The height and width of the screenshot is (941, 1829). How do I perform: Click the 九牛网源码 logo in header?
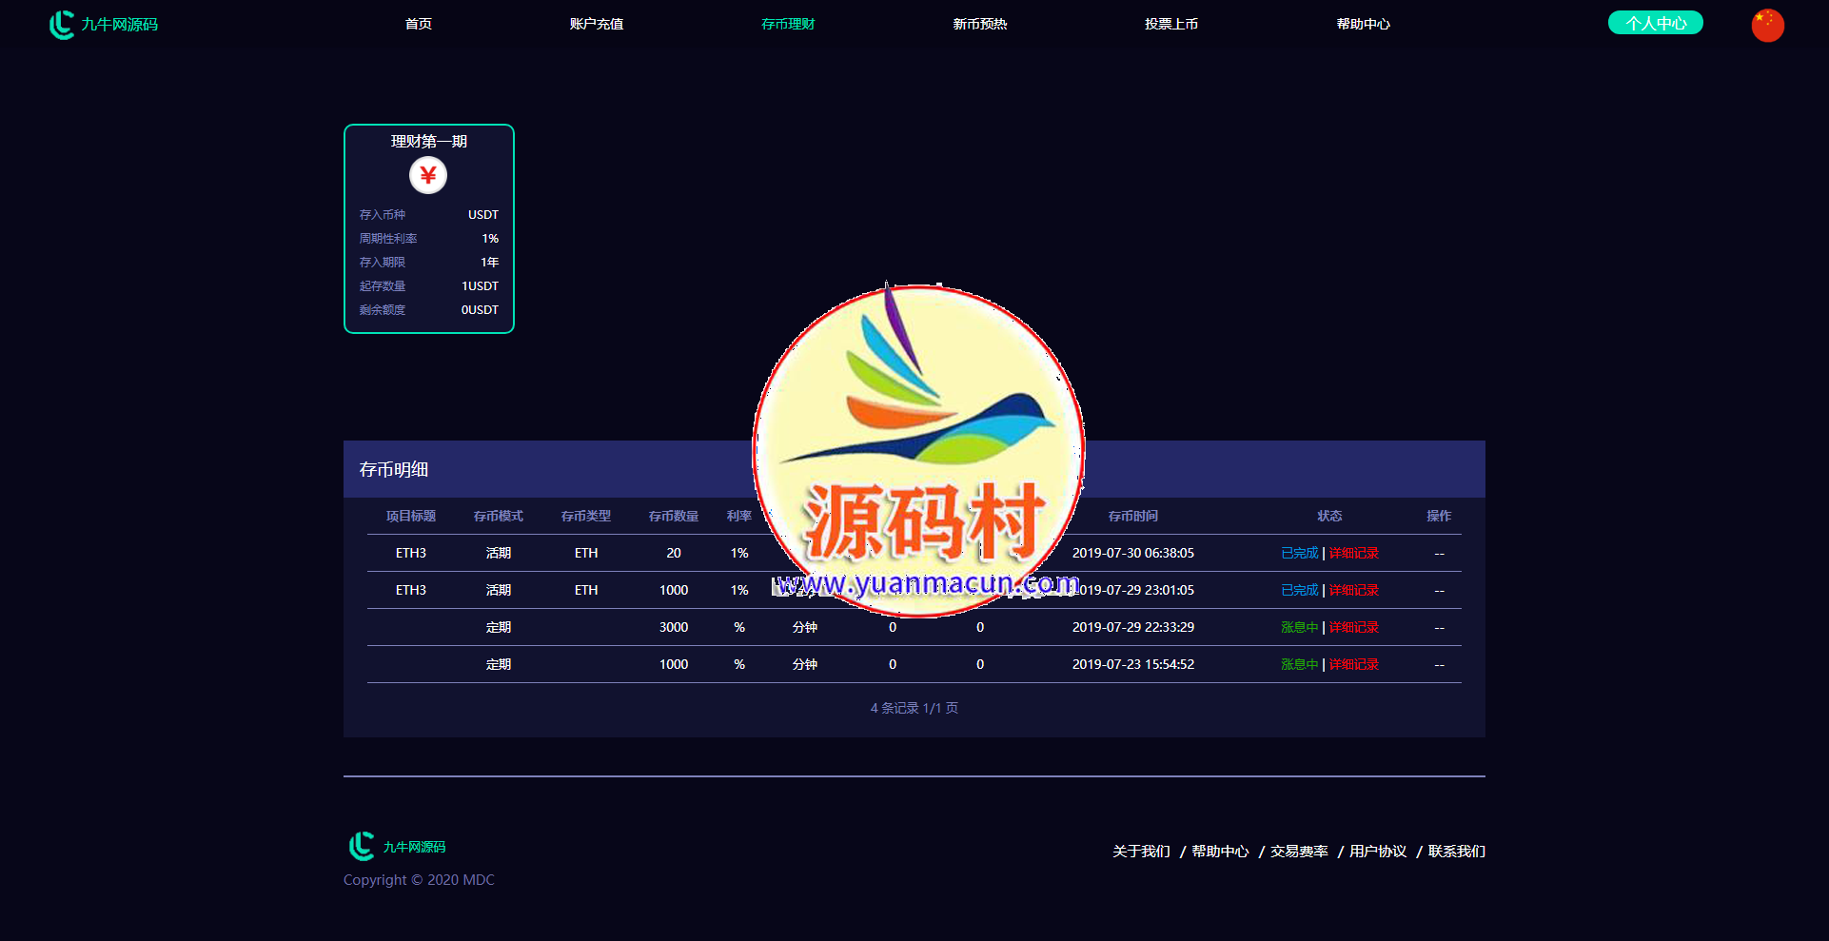pos(104,25)
